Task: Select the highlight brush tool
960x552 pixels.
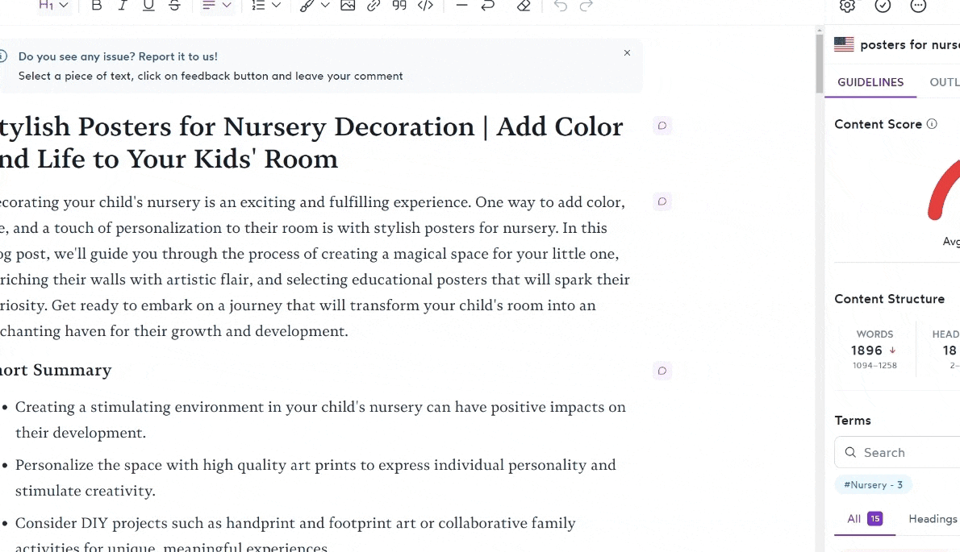Action: [x=307, y=6]
